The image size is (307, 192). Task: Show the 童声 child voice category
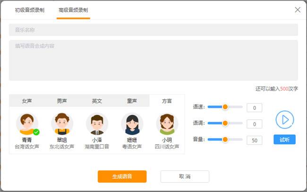click(132, 101)
